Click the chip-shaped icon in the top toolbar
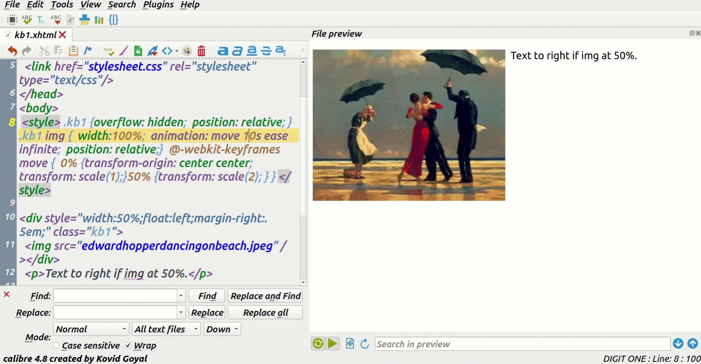 pos(12,20)
